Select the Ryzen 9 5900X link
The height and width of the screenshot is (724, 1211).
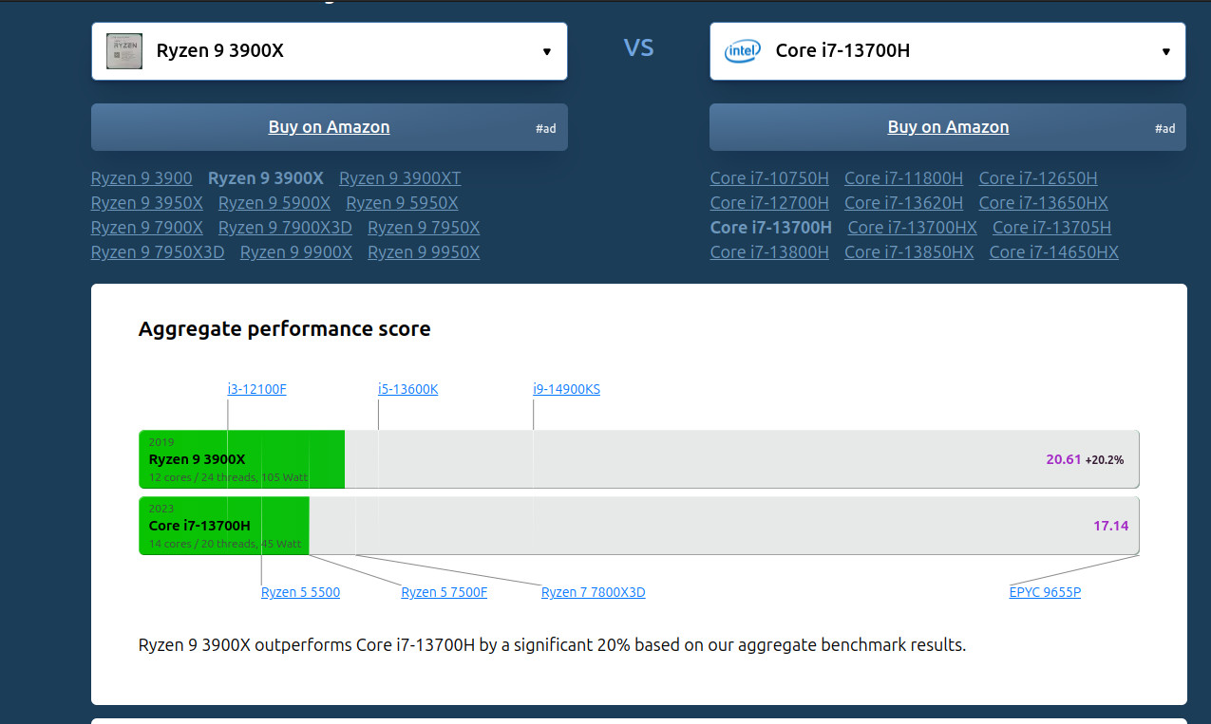click(274, 203)
